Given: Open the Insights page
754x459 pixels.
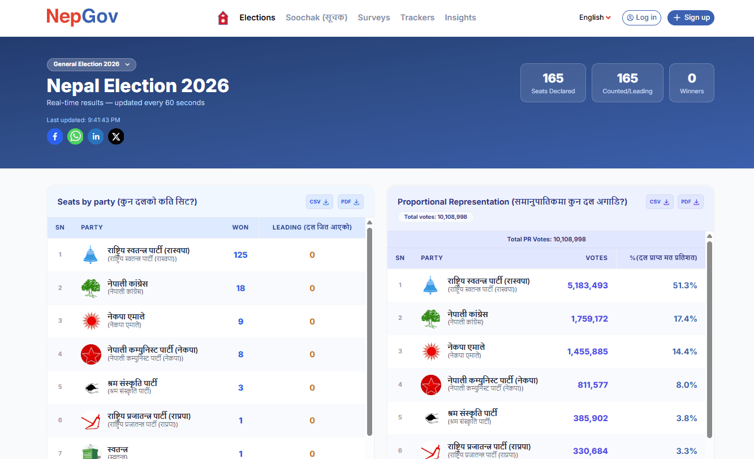Looking at the screenshot, I should tap(460, 18).
